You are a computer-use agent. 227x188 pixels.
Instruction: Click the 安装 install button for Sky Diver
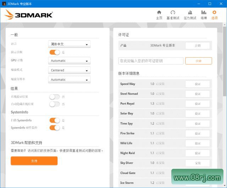[x=198, y=163]
